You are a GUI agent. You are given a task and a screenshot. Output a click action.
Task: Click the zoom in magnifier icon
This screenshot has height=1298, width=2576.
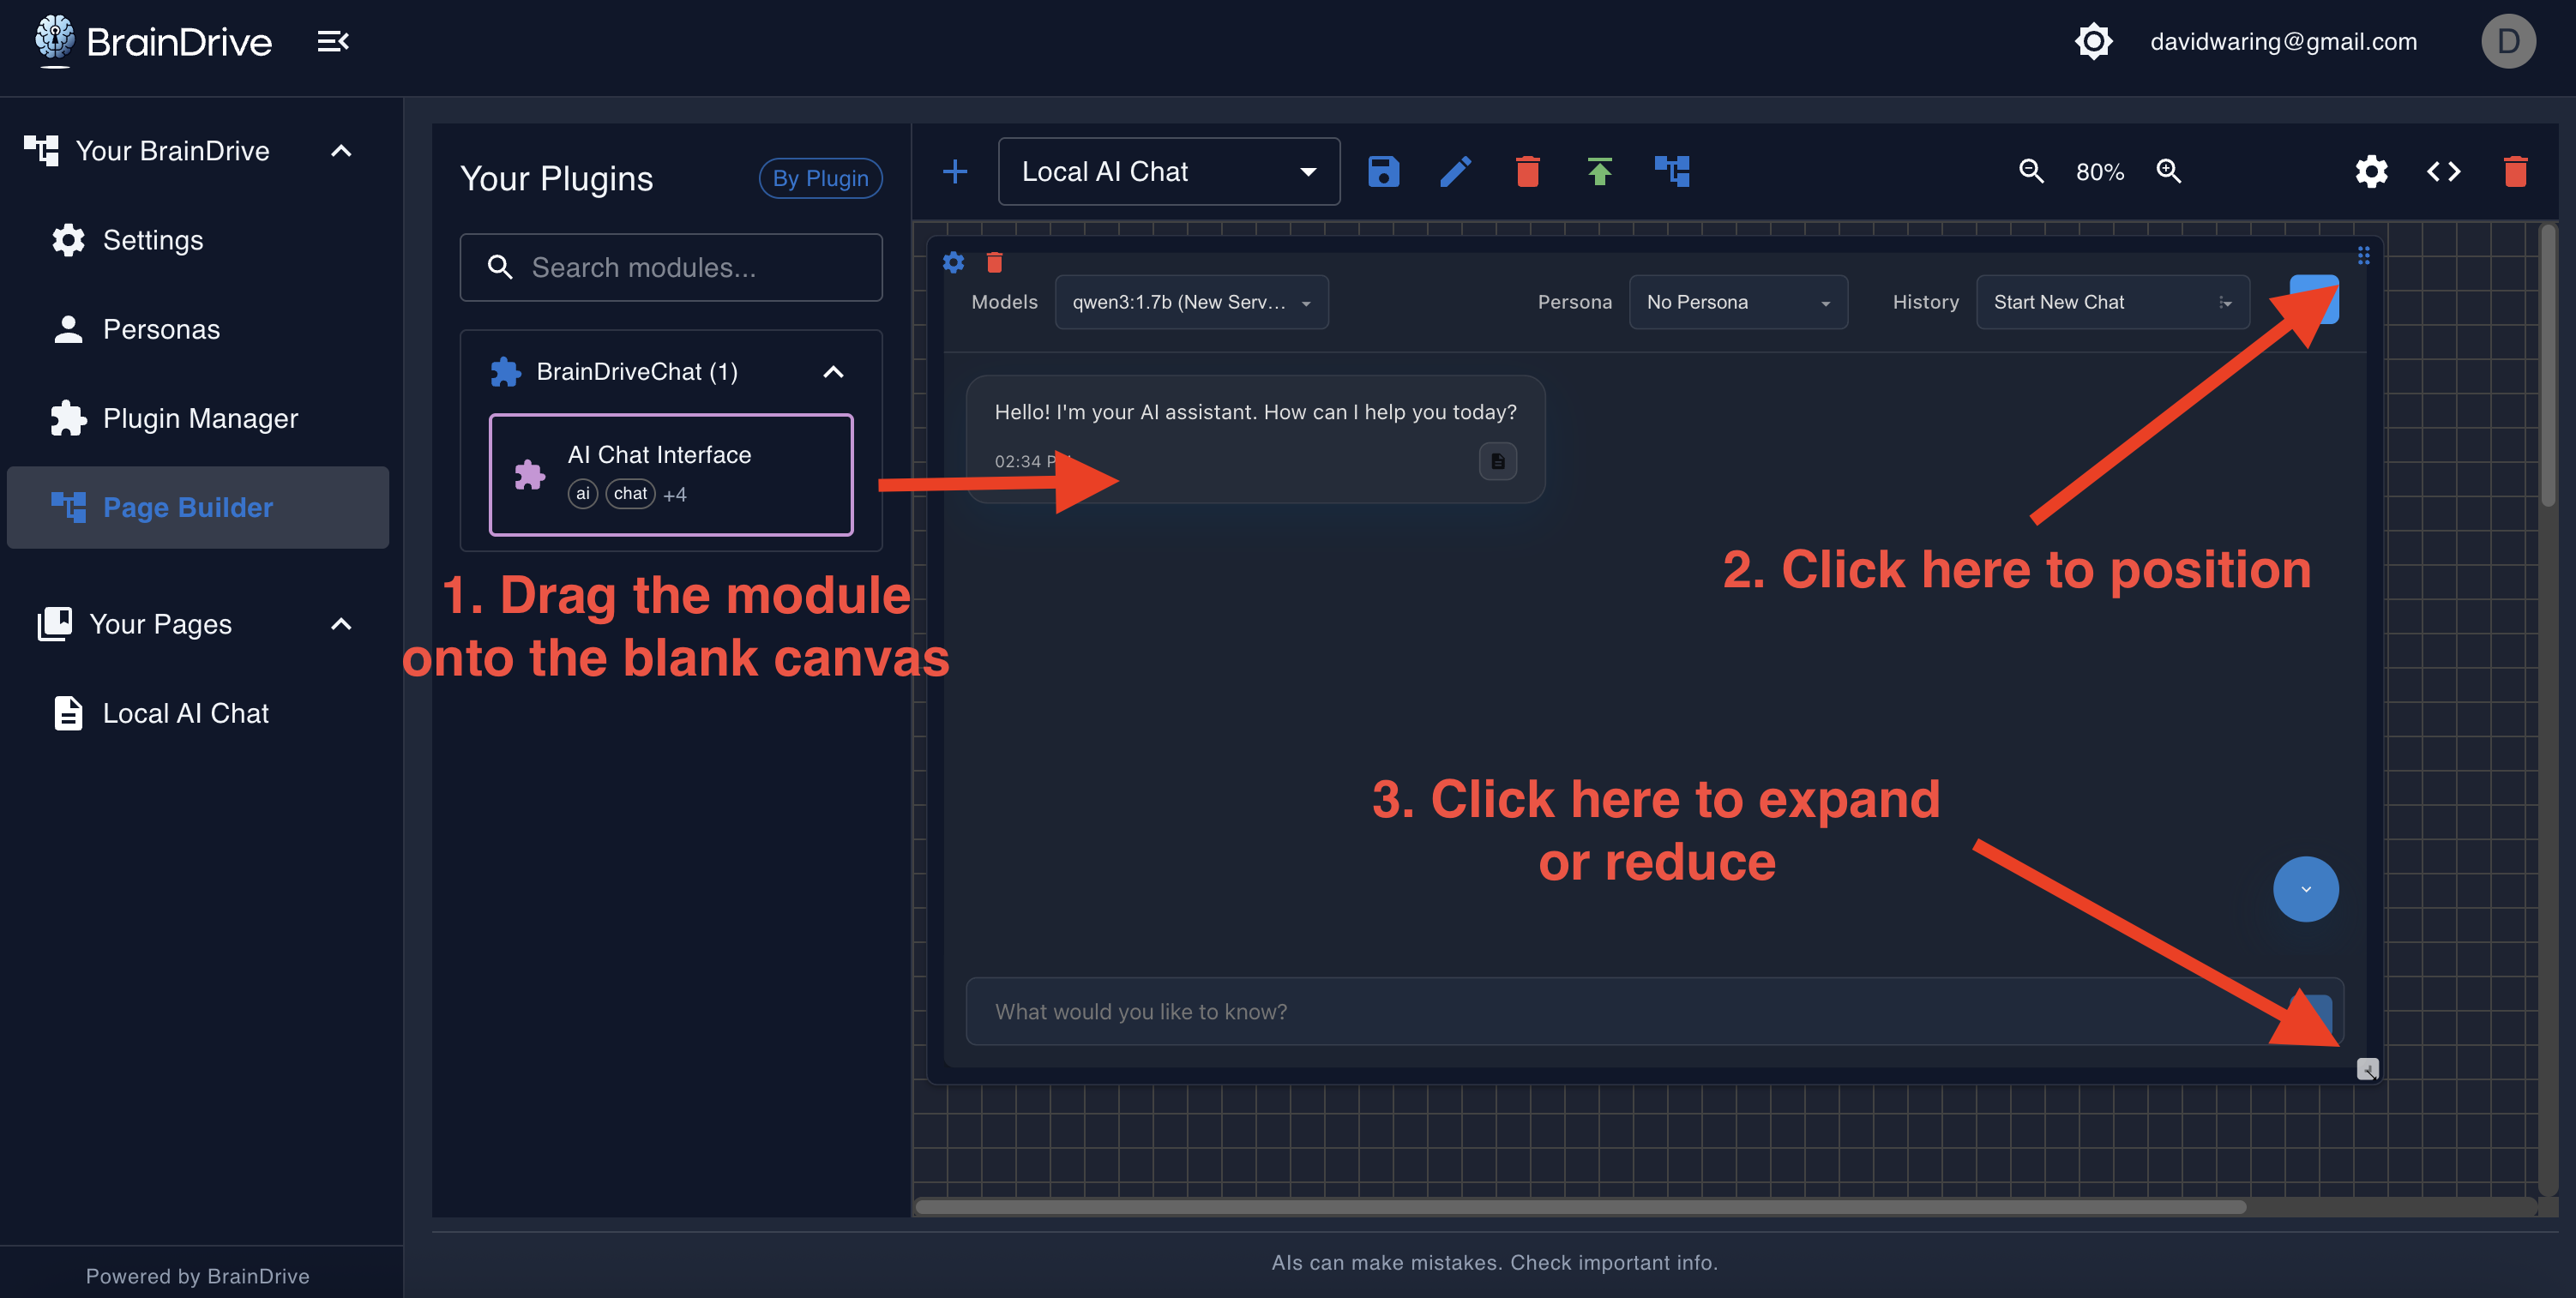tap(2168, 172)
